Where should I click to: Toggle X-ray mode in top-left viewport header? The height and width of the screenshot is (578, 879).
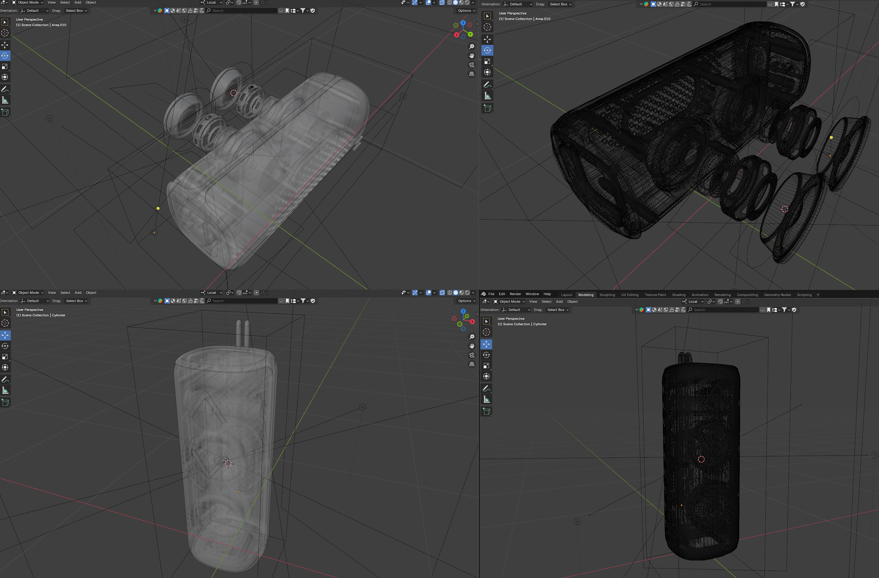click(x=442, y=3)
